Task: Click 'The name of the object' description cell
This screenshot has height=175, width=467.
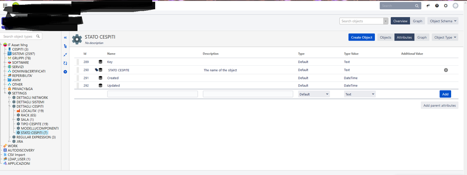Action: coord(220,70)
